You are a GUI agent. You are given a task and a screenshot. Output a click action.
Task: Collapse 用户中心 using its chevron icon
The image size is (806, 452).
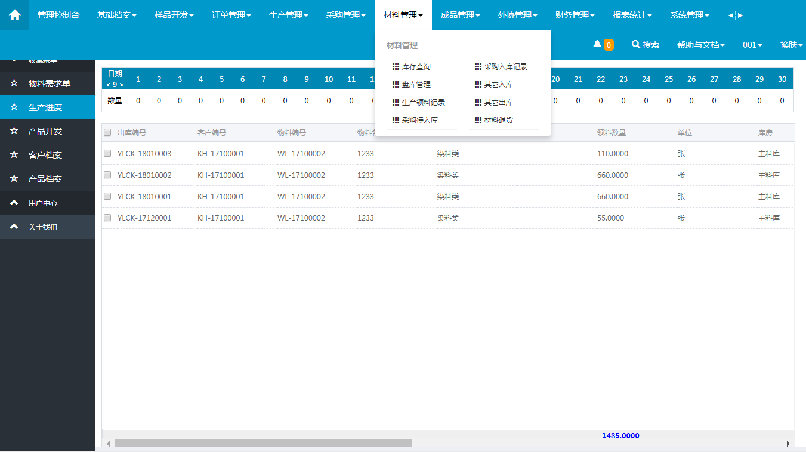(x=14, y=203)
